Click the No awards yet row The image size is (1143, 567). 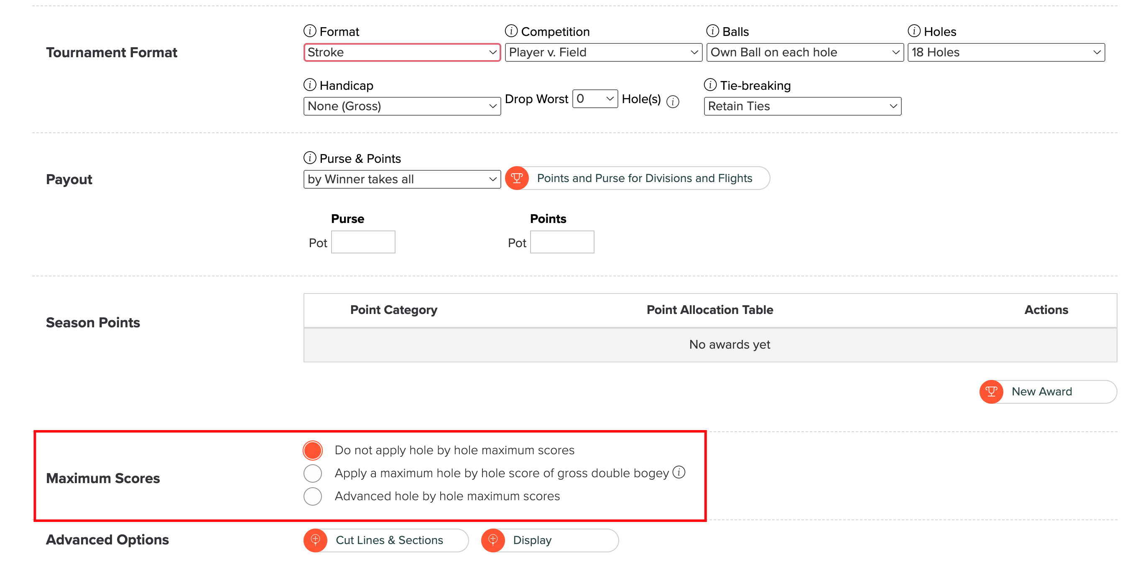tap(710, 344)
